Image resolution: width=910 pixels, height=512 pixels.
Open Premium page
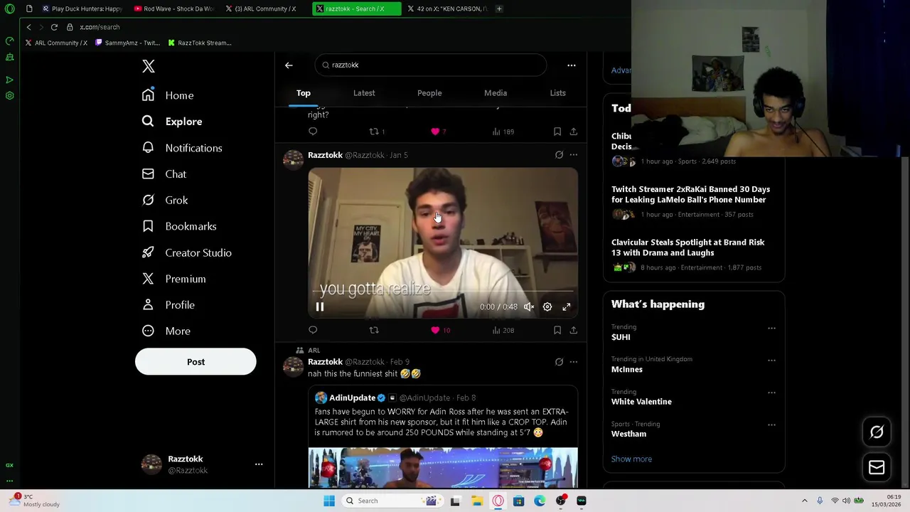(x=174, y=279)
